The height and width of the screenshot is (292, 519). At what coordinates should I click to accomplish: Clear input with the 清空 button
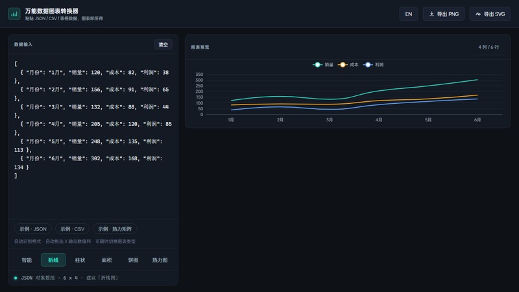pyautogui.click(x=163, y=44)
